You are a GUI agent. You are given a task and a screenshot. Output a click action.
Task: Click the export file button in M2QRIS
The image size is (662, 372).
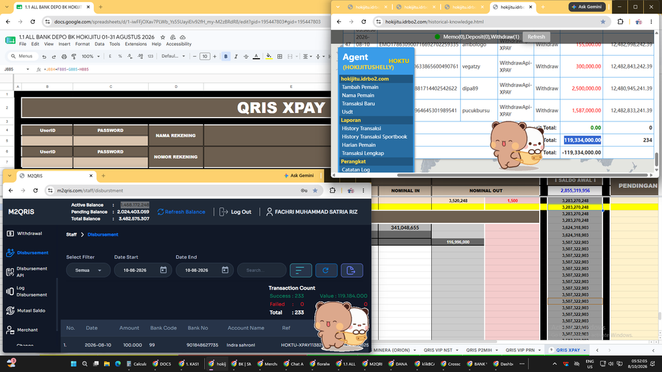point(351,271)
